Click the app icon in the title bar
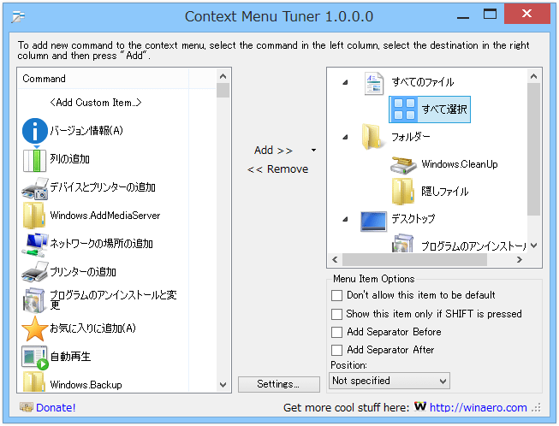This screenshot has height=426, width=559. tap(18, 16)
